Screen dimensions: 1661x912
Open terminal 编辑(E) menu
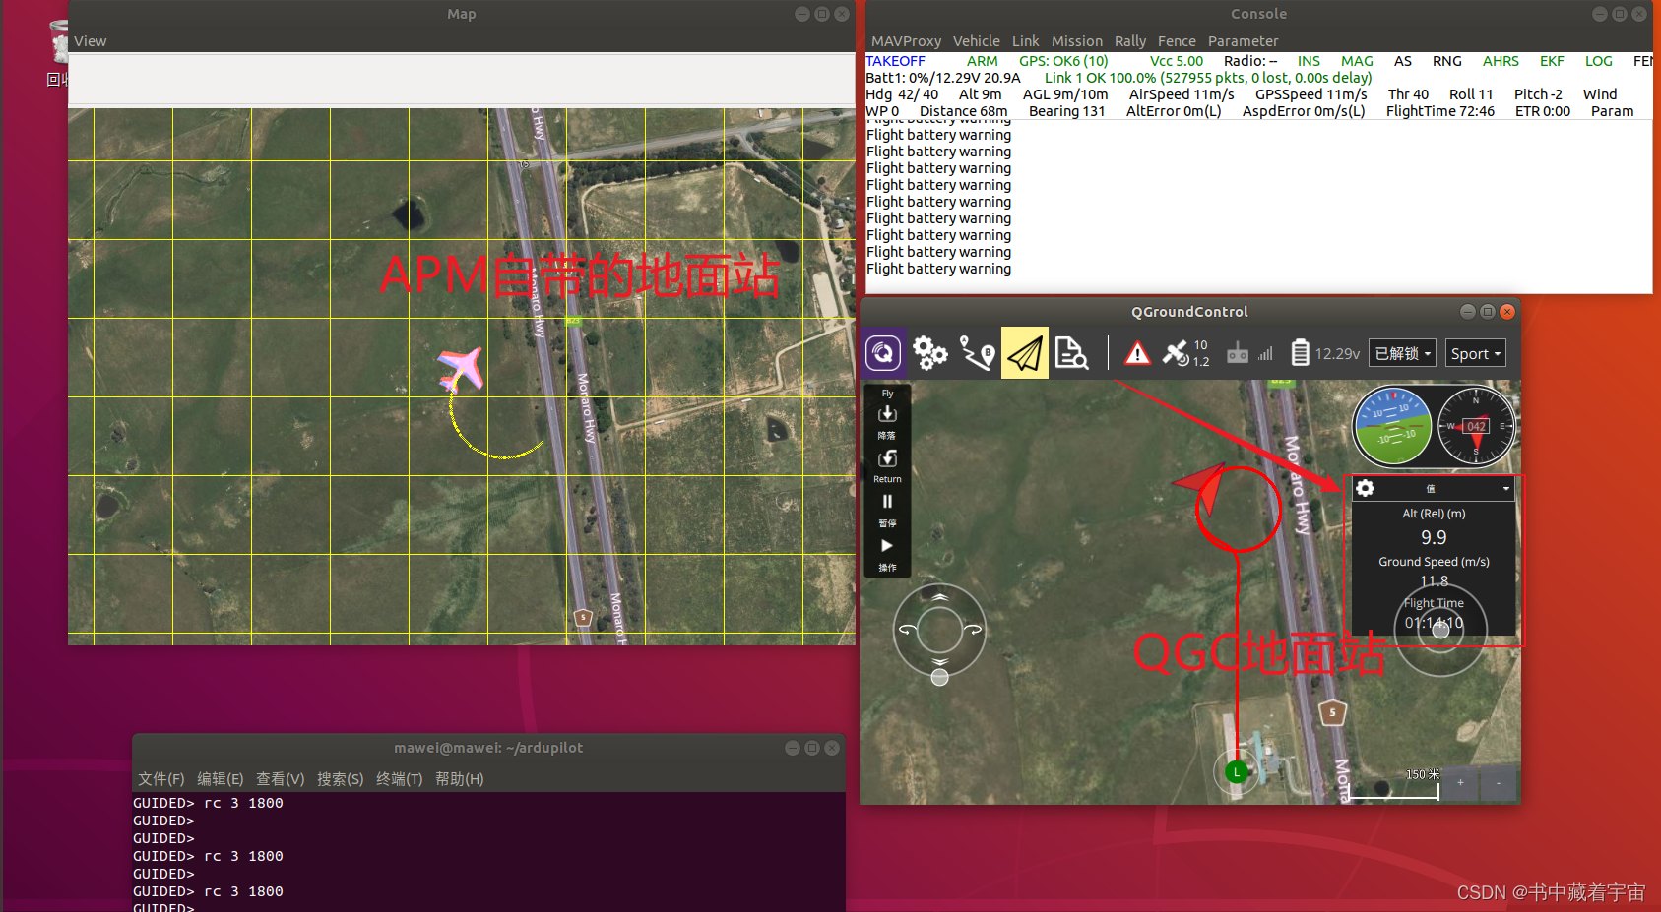click(220, 778)
